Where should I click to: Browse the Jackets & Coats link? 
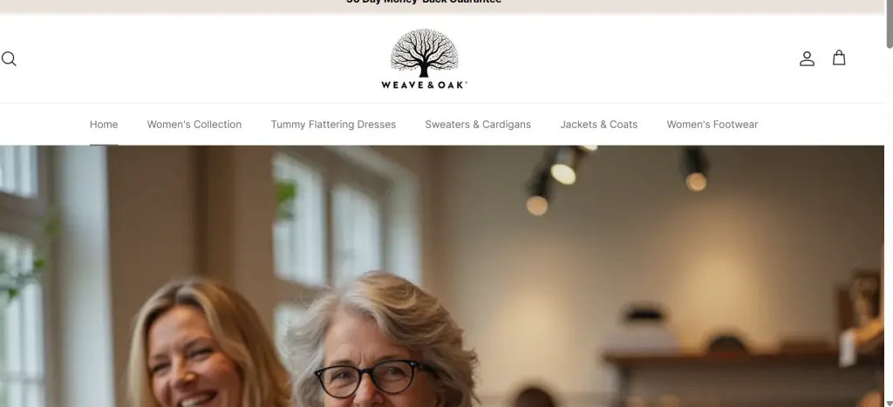598,124
